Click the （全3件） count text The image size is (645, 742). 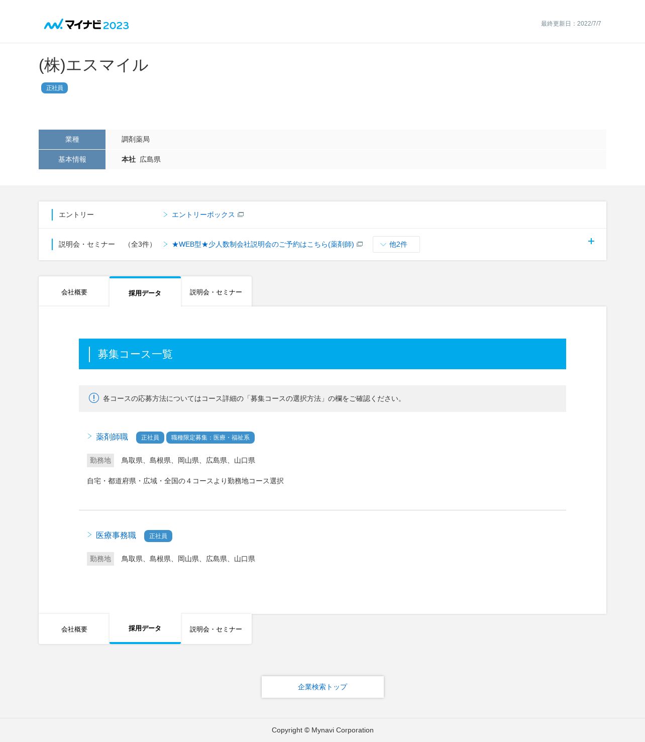coord(141,244)
